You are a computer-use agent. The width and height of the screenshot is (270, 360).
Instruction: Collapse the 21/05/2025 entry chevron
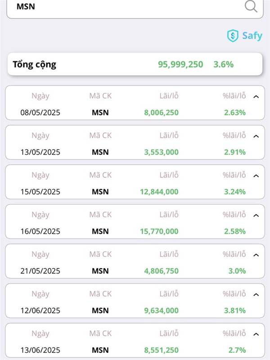tap(256, 255)
